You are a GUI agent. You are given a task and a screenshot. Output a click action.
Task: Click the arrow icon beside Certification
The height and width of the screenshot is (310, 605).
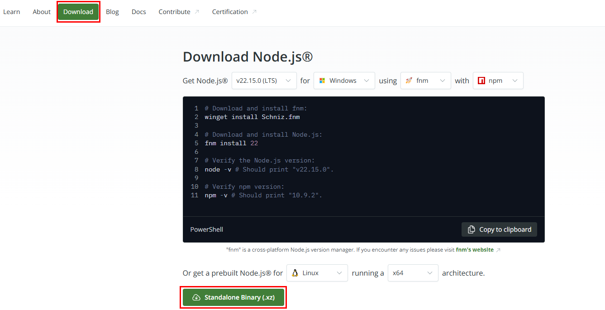click(x=254, y=12)
